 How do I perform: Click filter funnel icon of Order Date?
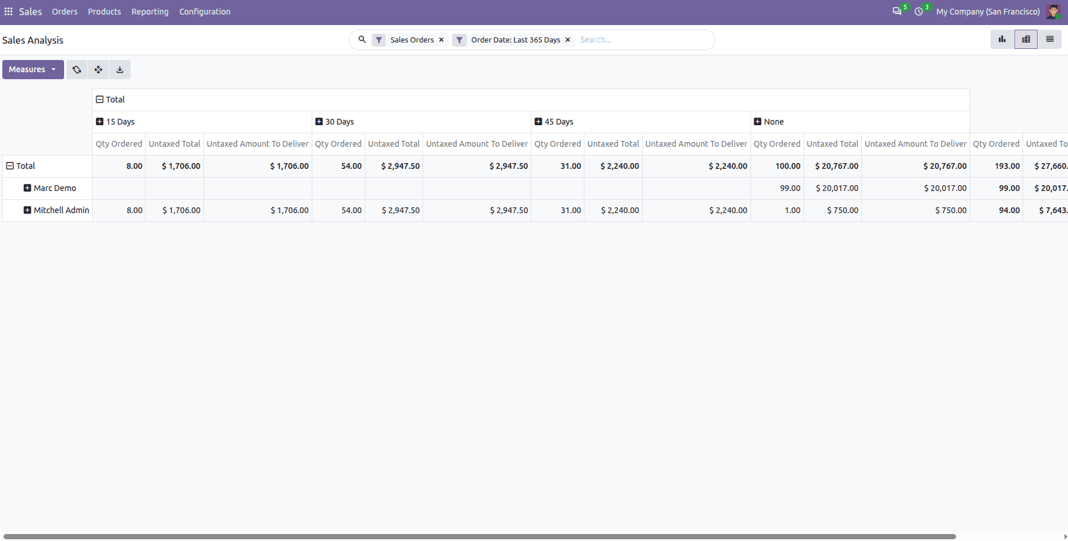[459, 40]
